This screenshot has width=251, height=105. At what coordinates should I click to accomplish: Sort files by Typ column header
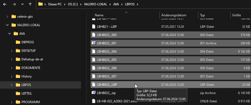pyautogui.click(x=202, y=15)
